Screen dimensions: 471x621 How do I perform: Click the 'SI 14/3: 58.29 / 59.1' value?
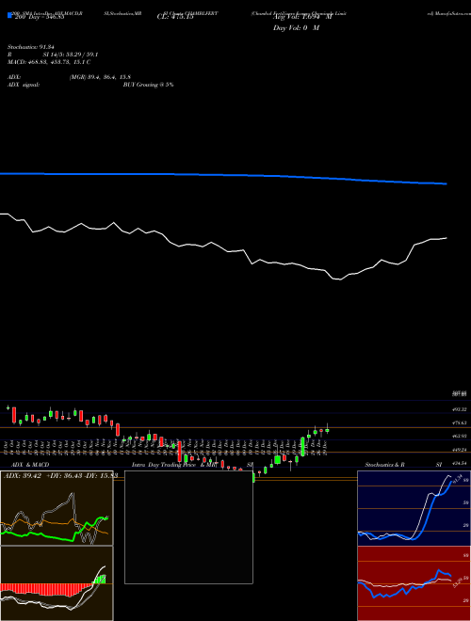(71, 55)
